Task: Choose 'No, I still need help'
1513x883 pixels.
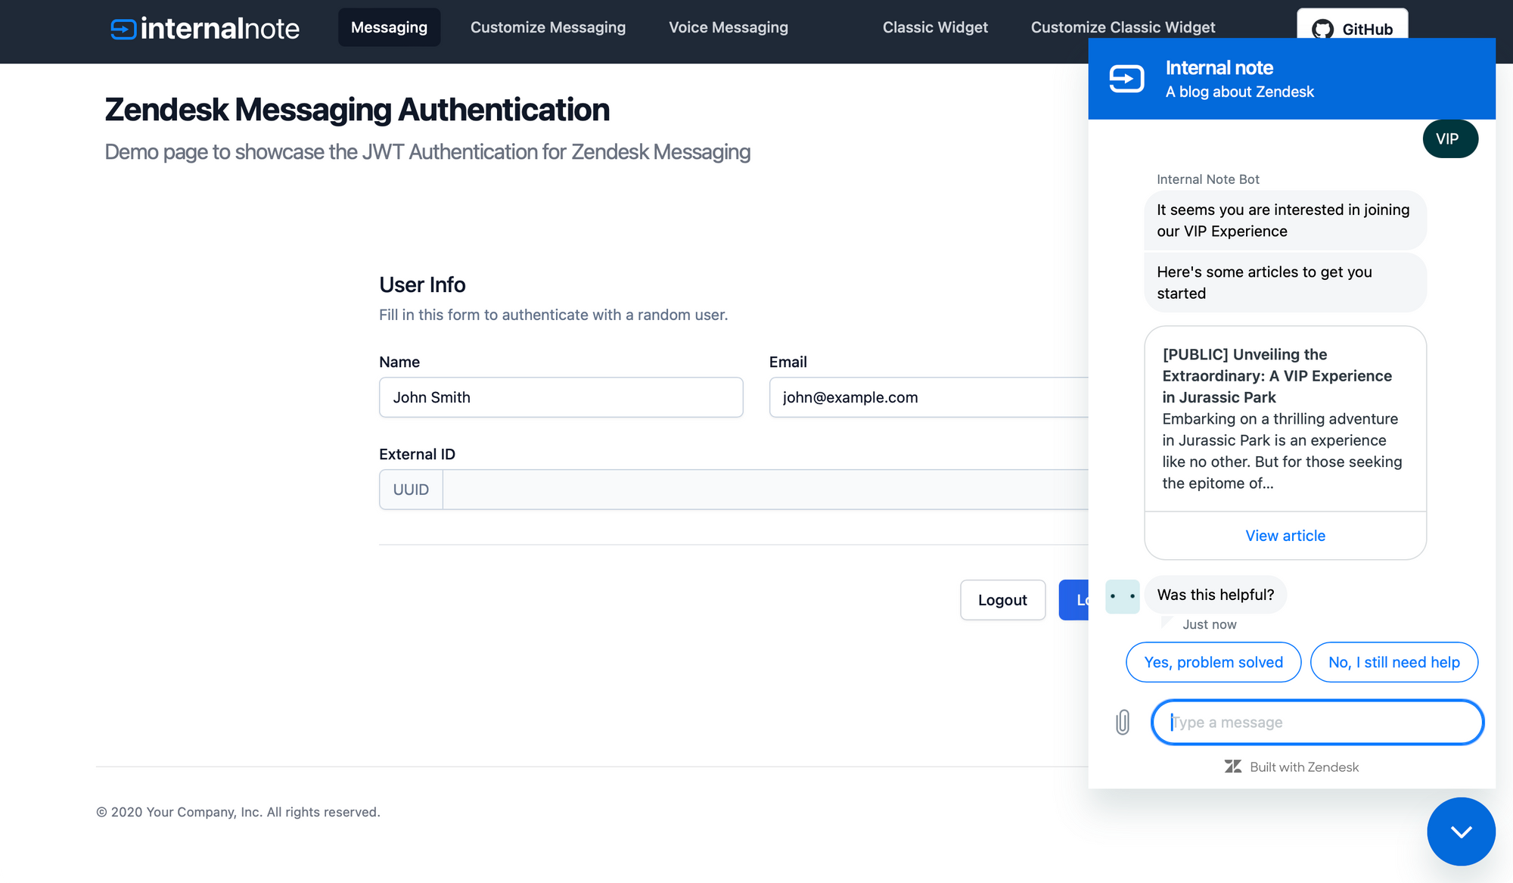Action: point(1393,662)
